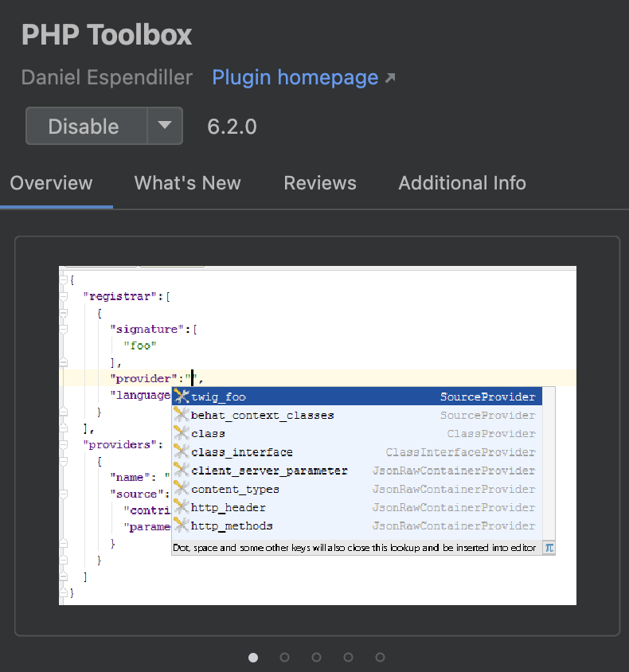This screenshot has height=672, width=629.
Task: Open the What's New tab
Action: point(188,183)
